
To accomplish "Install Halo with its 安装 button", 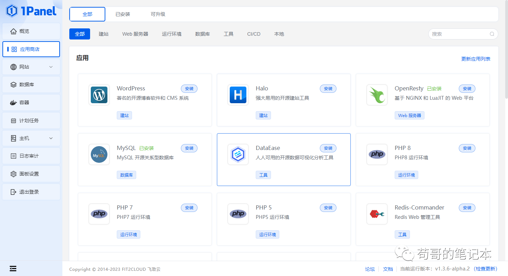I will (x=328, y=89).
